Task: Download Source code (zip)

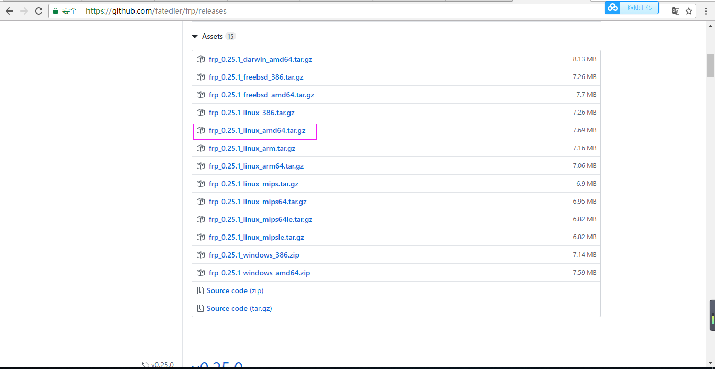Action: (235, 290)
